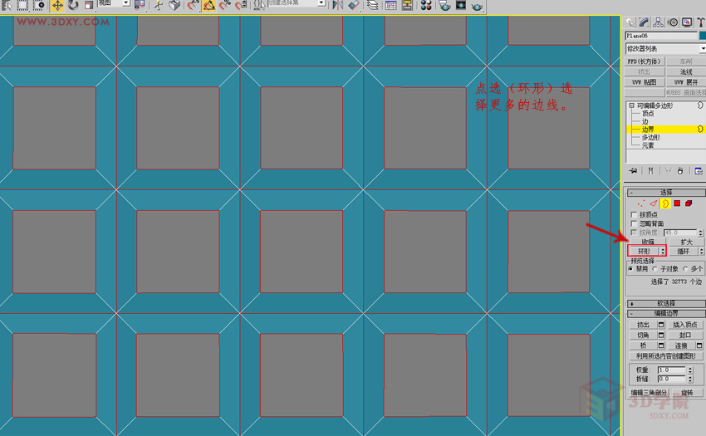This screenshot has height=436, width=706.
Task: Click the object color swatch beside Plane06
Action: (702, 37)
